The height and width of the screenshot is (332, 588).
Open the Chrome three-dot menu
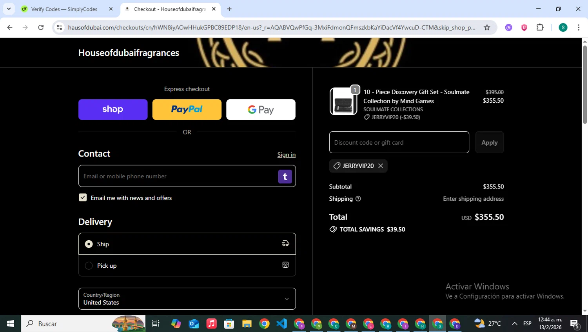[x=579, y=27]
